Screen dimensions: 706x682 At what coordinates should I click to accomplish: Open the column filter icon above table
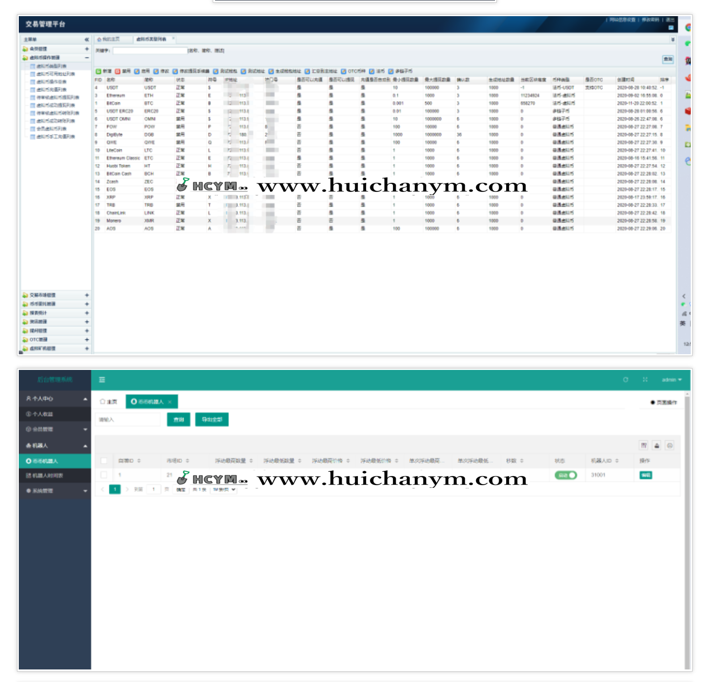click(644, 445)
